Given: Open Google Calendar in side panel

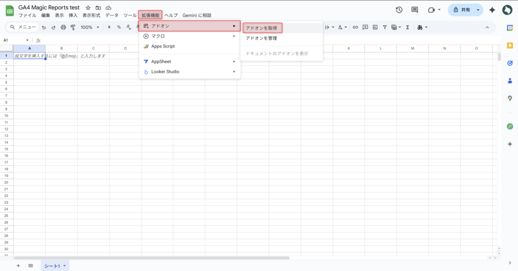Looking at the screenshot, I should 510,28.
